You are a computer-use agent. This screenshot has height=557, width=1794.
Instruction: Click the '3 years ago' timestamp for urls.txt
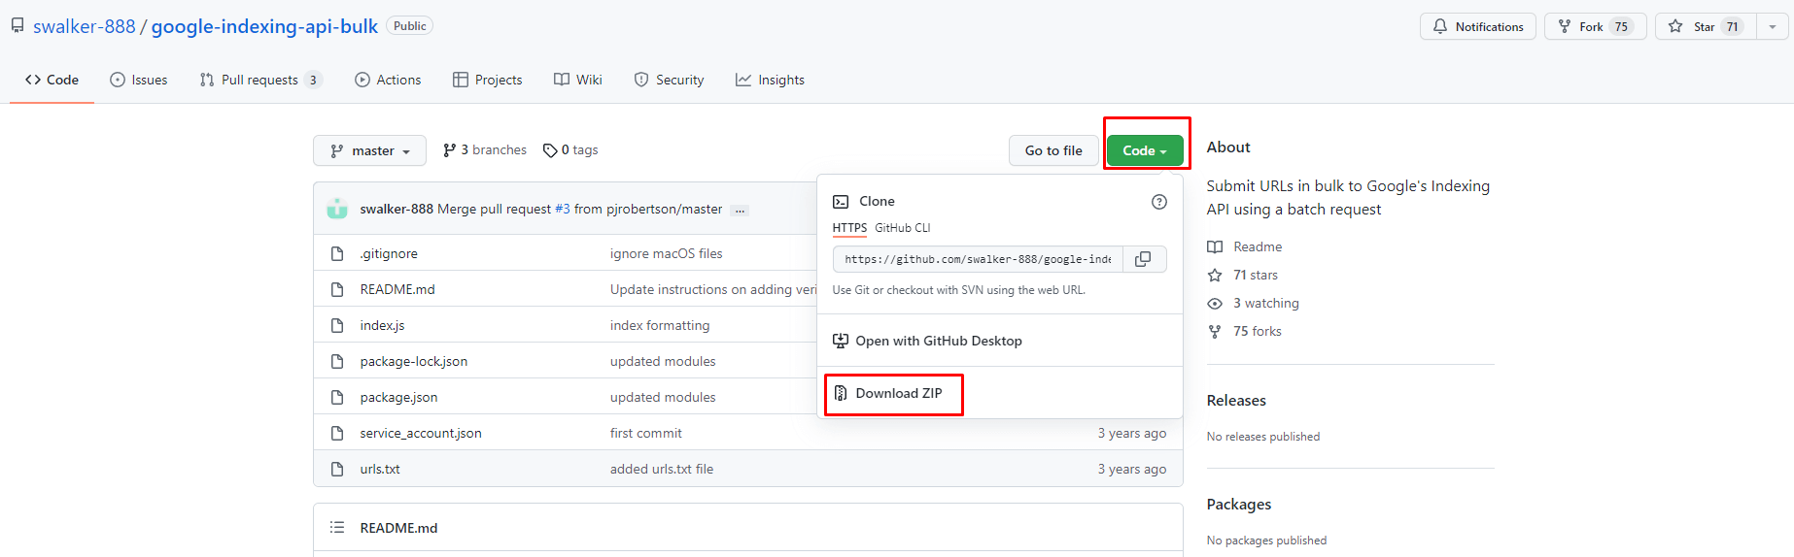tap(1132, 469)
